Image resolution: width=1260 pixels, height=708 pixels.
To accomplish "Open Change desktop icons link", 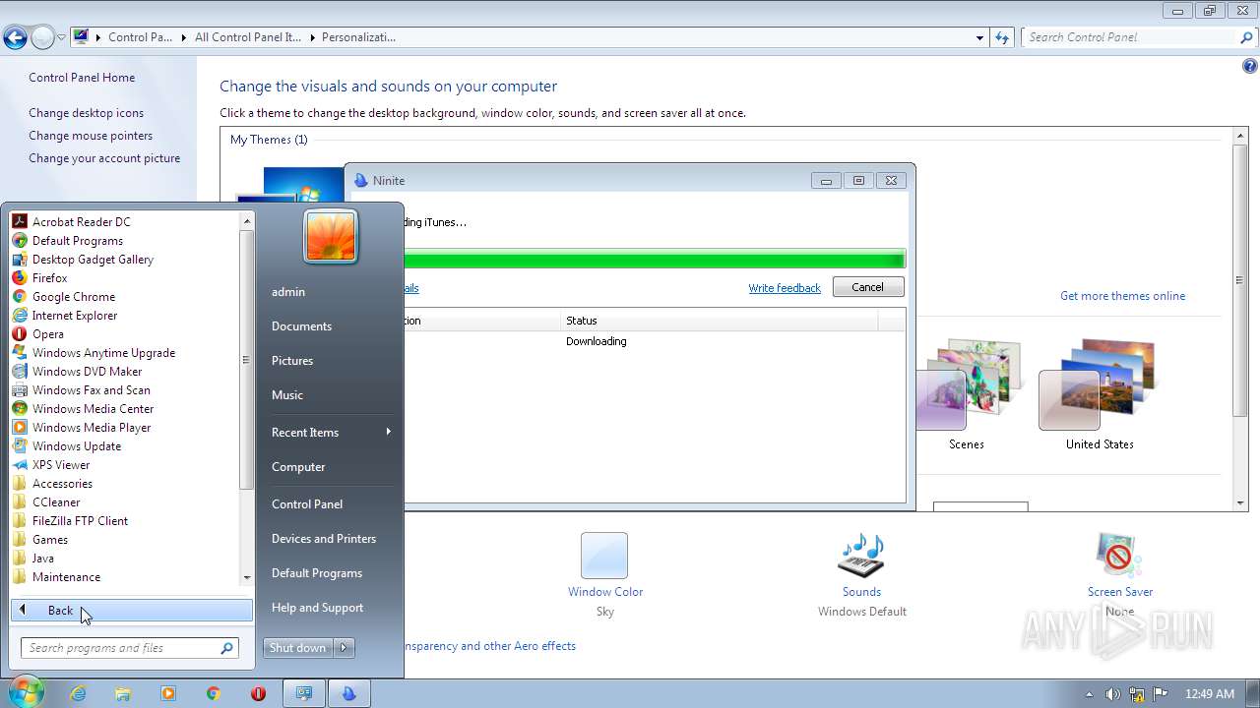I will click(86, 113).
